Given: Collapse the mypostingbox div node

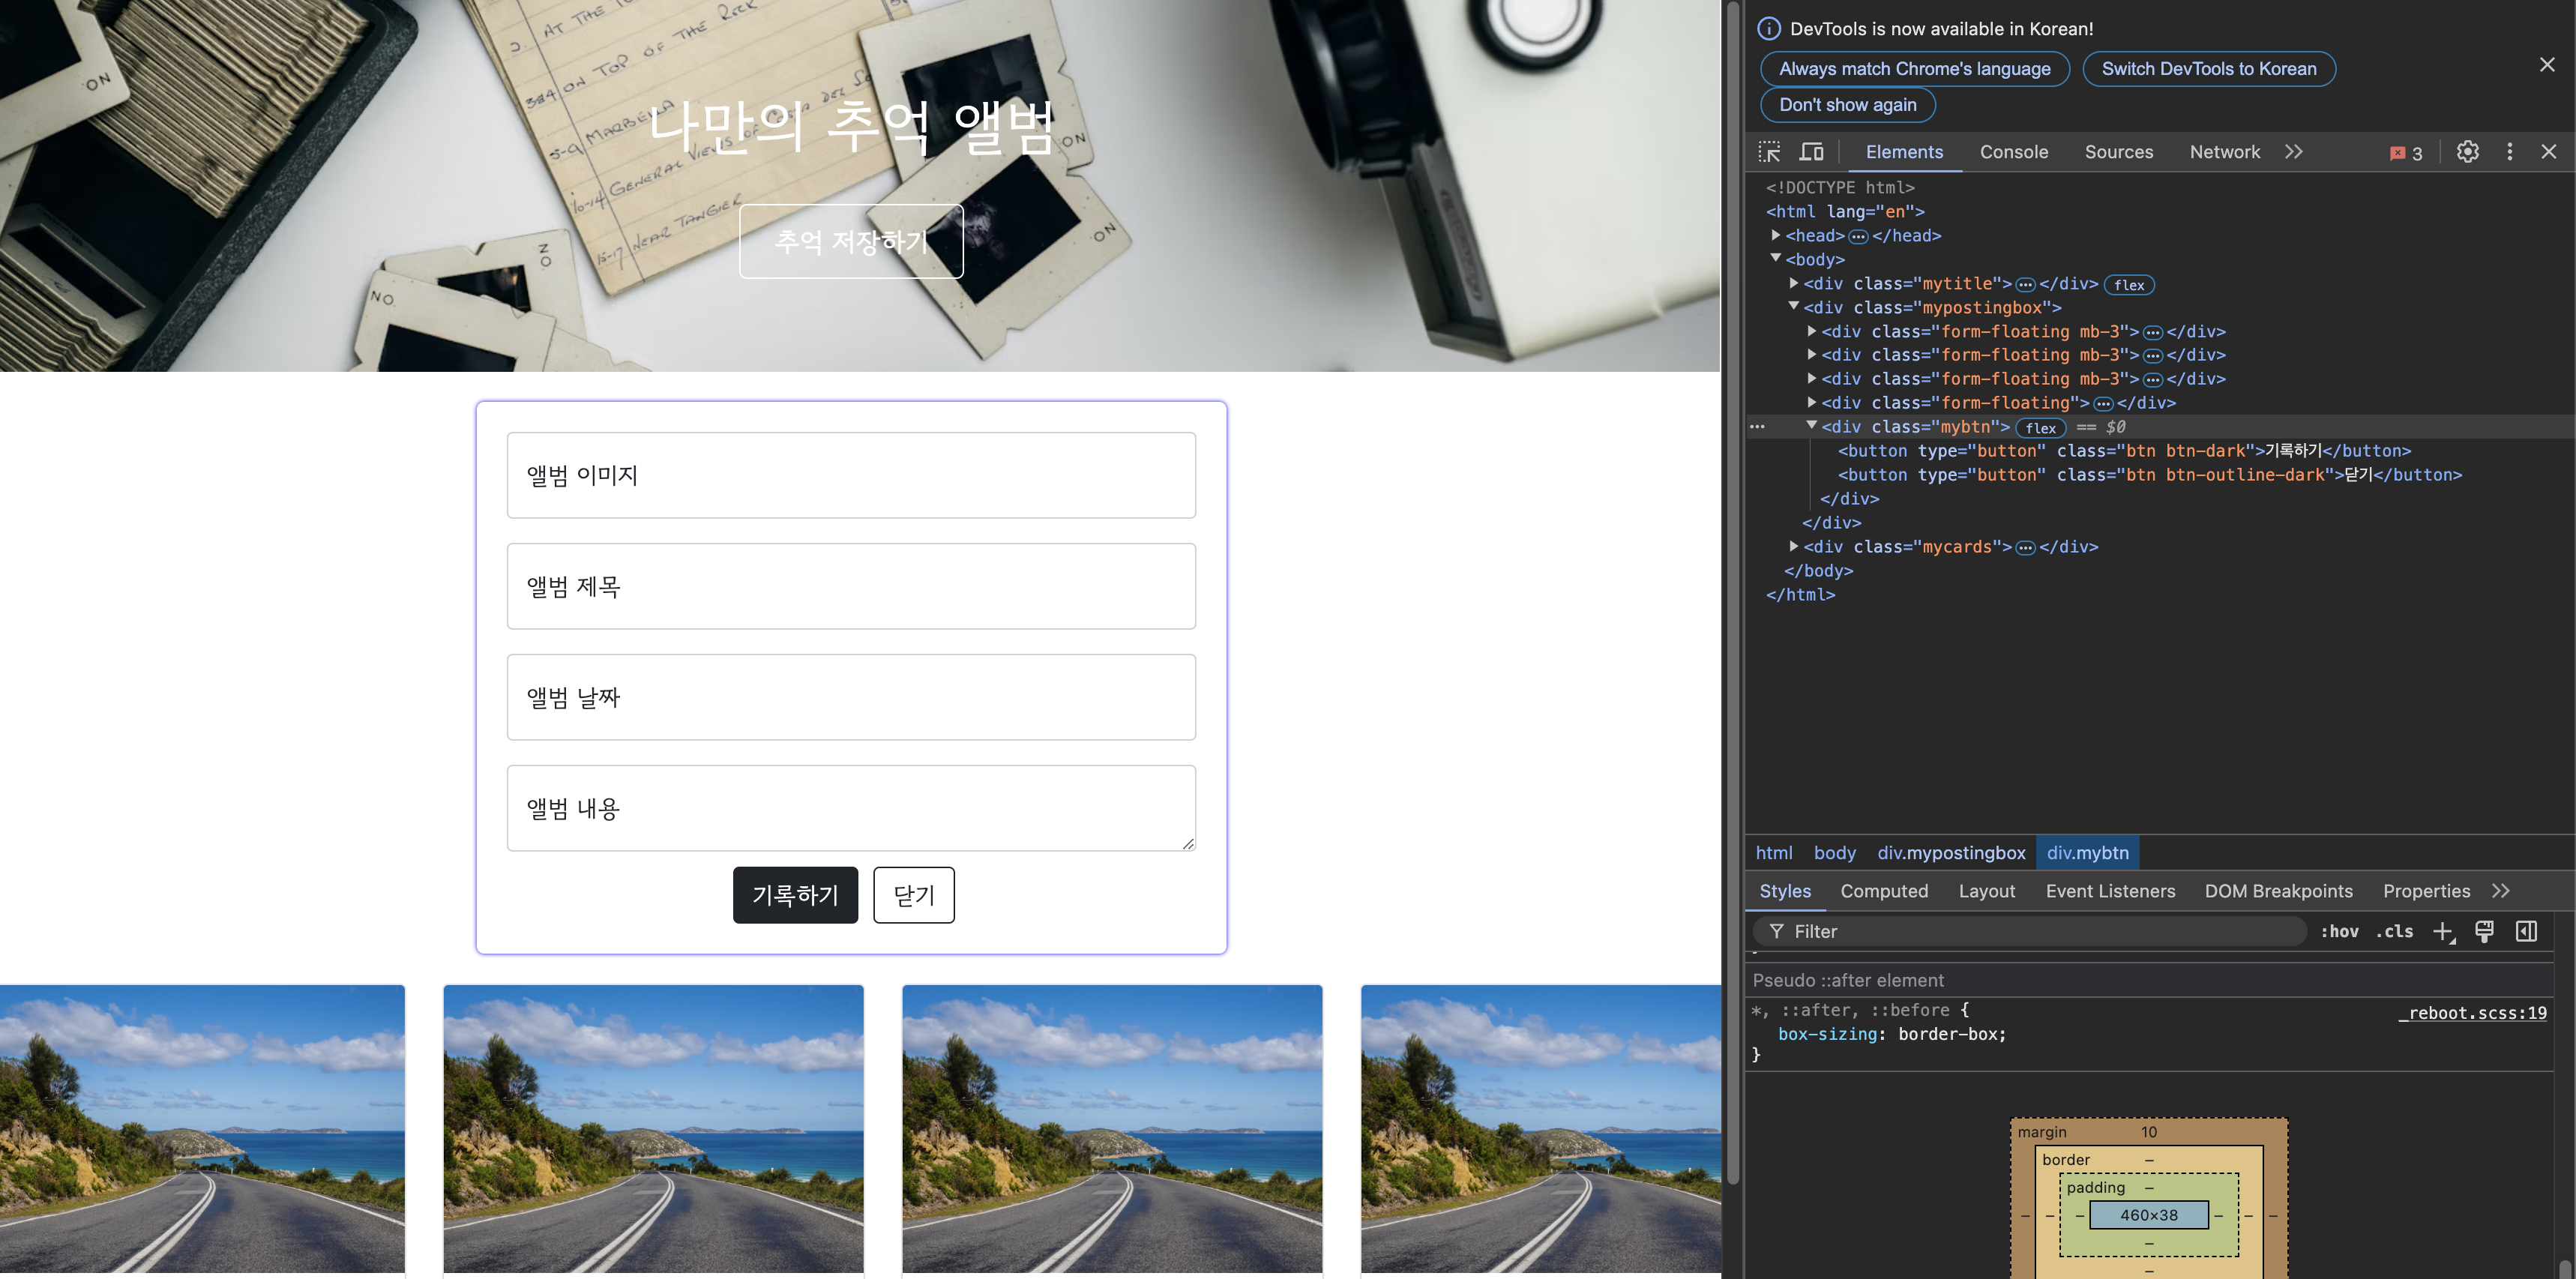Looking at the screenshot, I should (x=1794, y=306).
